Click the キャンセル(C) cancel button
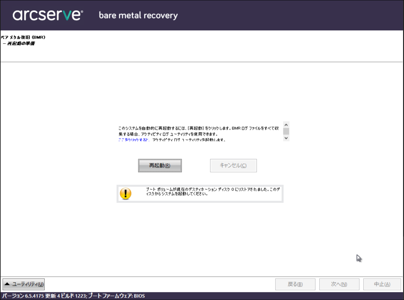The image size is (404, 300). click(x=233, y=166)
